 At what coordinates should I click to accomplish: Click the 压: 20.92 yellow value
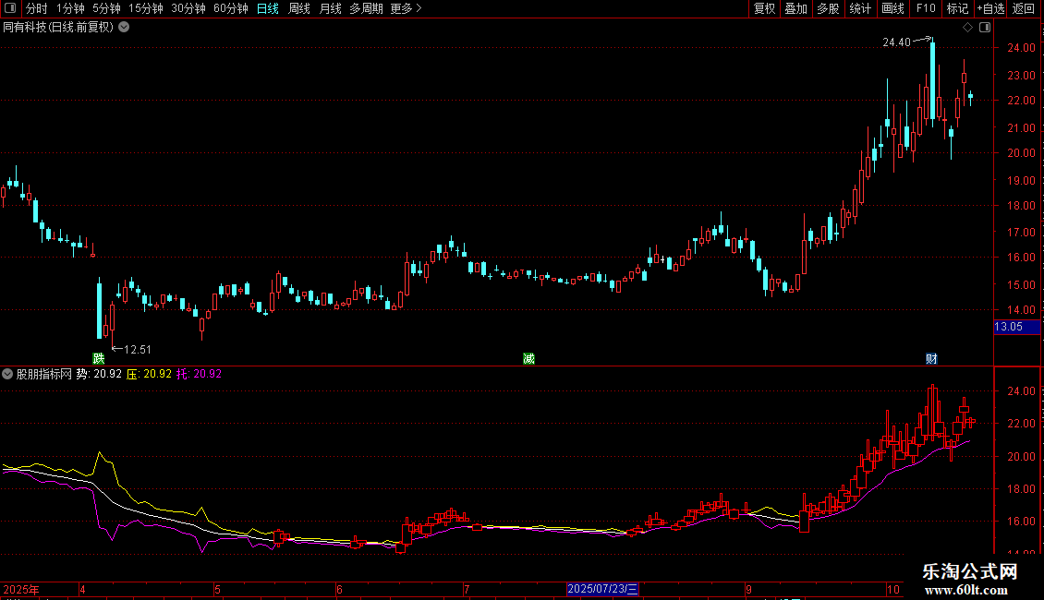(x=149, y=374)
